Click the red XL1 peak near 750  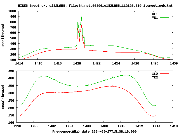[x=81, y=25]
